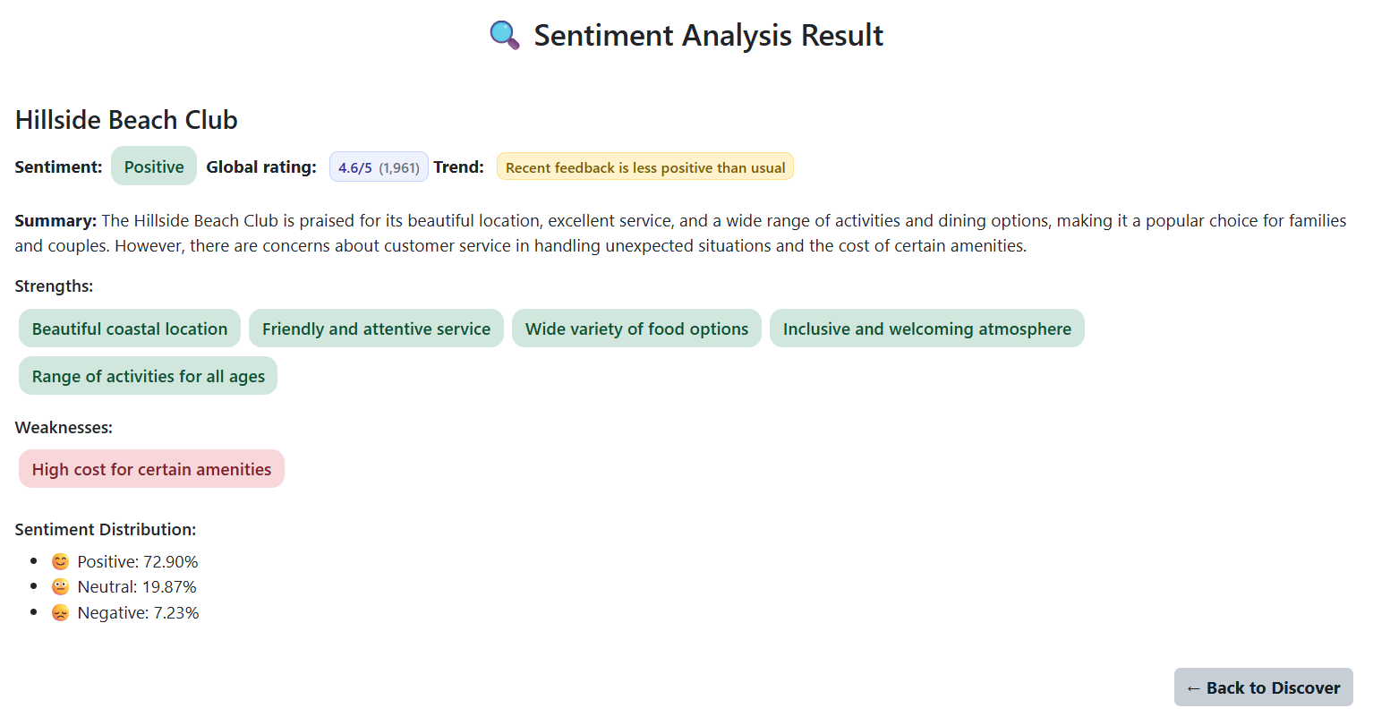Expand the Strengths section
Viewport: 1373px width, 717px height.
coord(54,286)
